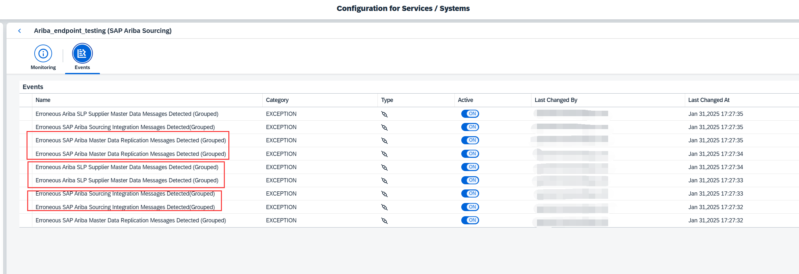Disable Master Data Replication event changed at 17:27:35
Image resolution: width=799 pixels, height=274 pixels.
click(470, 140)
